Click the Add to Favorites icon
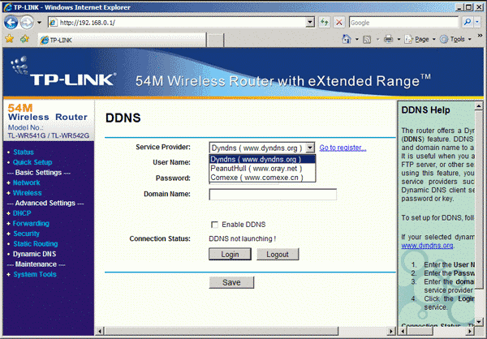The width and height of the screenshot is (487, 339). click(x=24, y=39)
